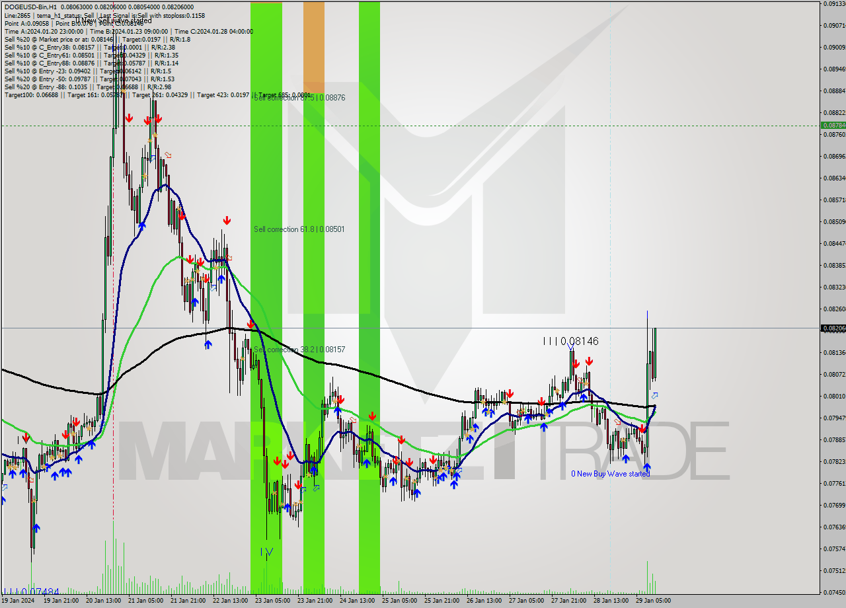Click the 0.08323 price axis label
The image size is (846, 608).
(x=834, y=287)
